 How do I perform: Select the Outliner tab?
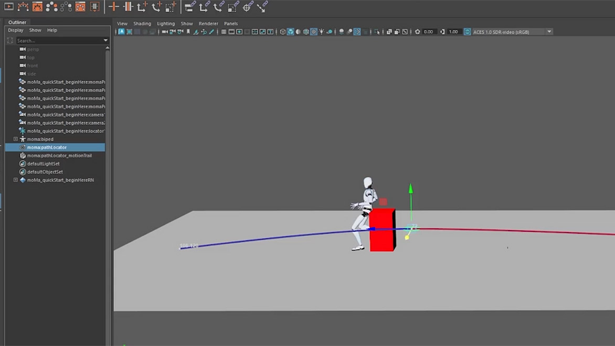[17, 23]
